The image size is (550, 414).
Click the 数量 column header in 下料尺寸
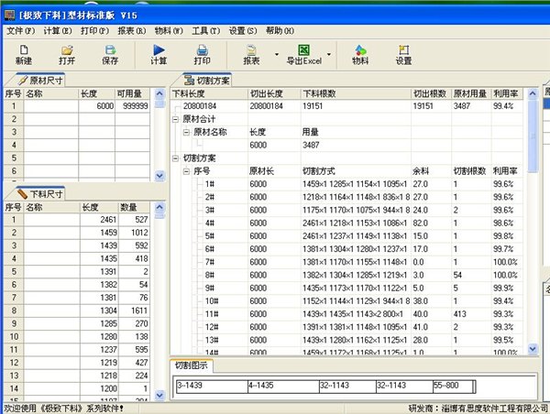[135, 207]
